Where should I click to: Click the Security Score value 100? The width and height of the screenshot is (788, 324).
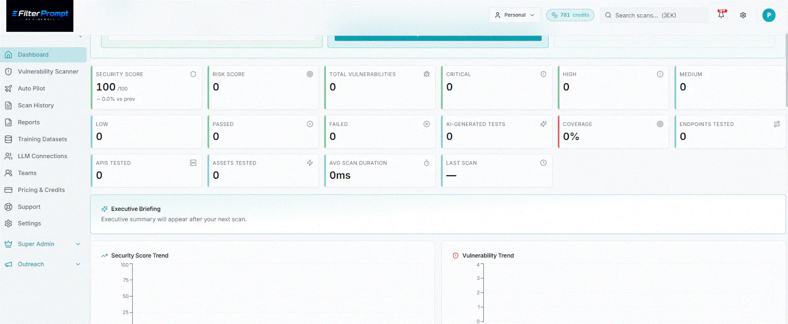[105, 87]
